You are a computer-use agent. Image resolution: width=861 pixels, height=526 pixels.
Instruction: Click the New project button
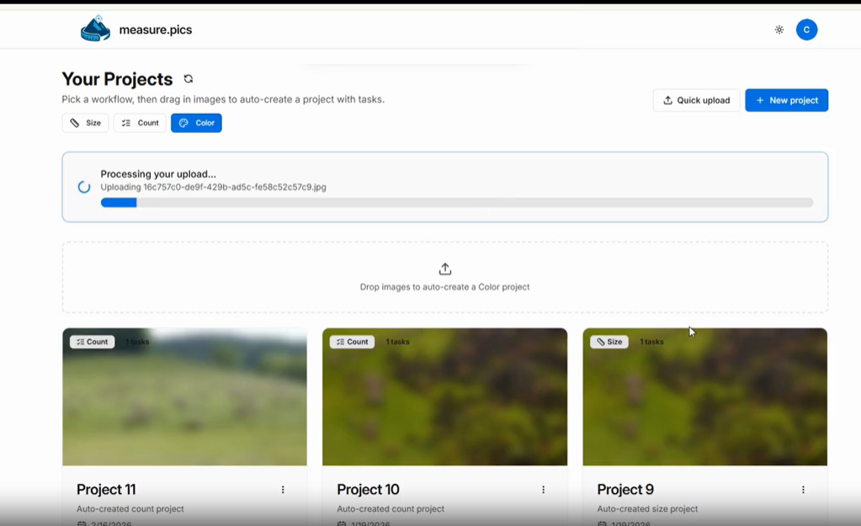(786, 99)
